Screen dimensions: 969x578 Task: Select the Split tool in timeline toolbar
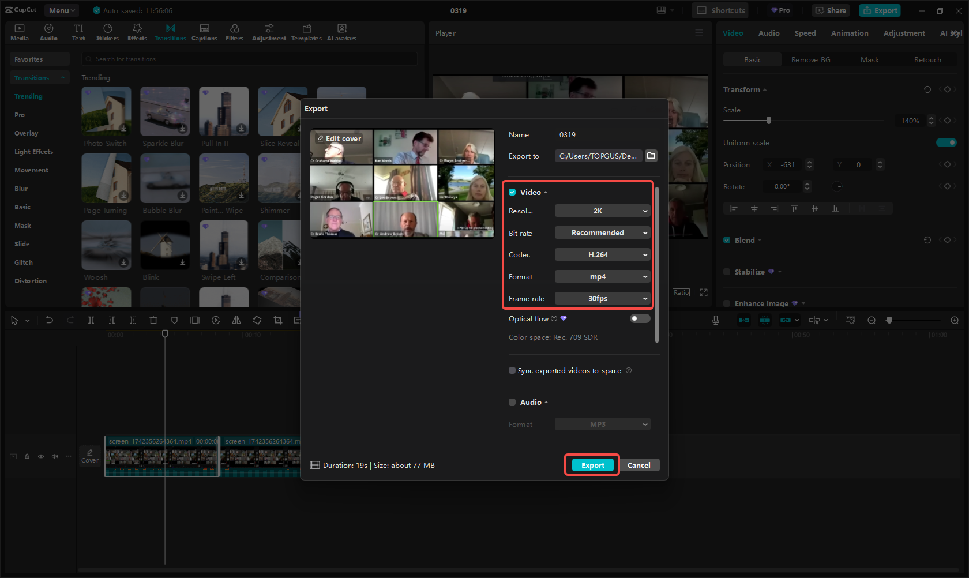91,320
